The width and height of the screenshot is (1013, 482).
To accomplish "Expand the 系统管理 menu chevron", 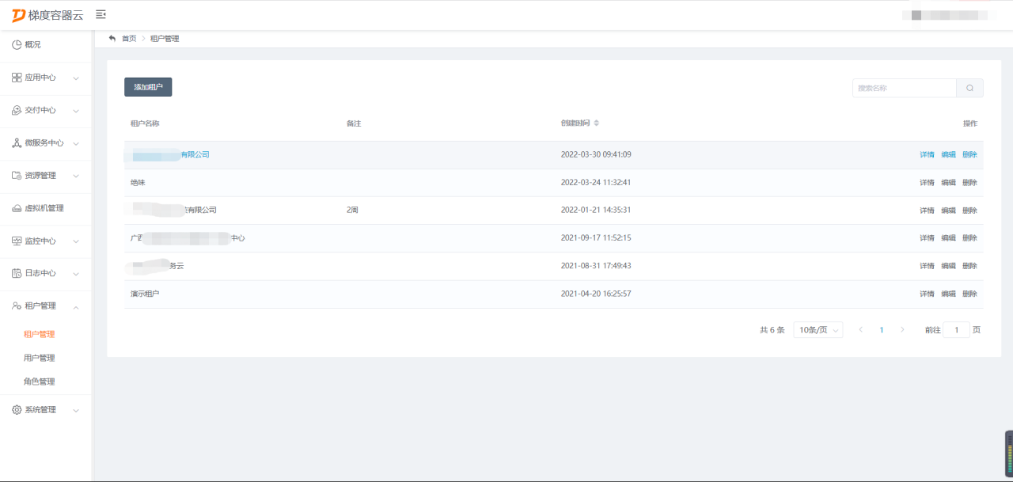I will (76, 410).
